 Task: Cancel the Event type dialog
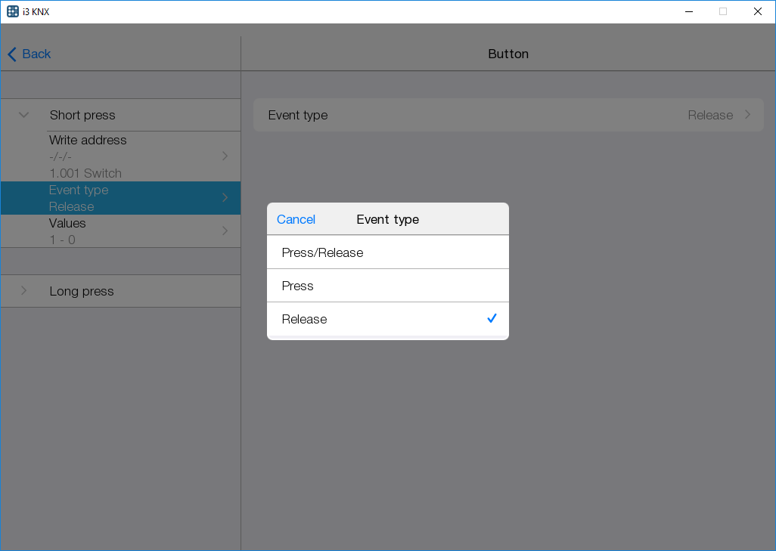(x=296, y=219)
